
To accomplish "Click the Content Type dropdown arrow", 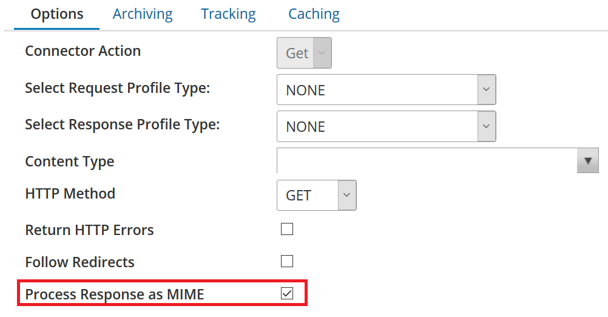I will click(587, 161).
